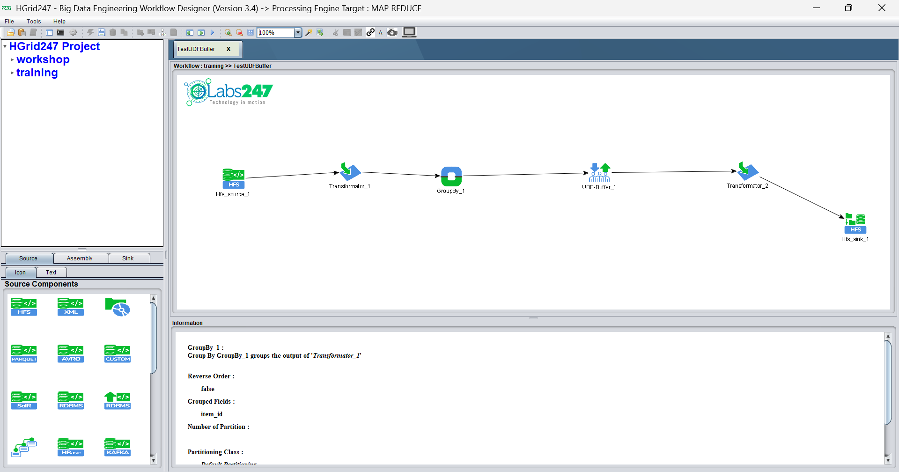The width and height of the screenshot is (899, 472).
Task: Open the Help menu
Action: click(x=59, y=22)
